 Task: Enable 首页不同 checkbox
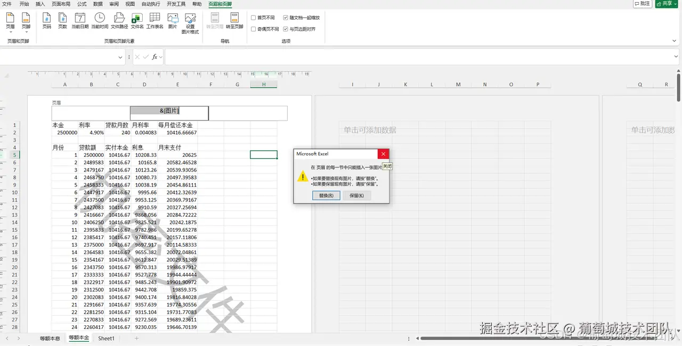[254, 18]
